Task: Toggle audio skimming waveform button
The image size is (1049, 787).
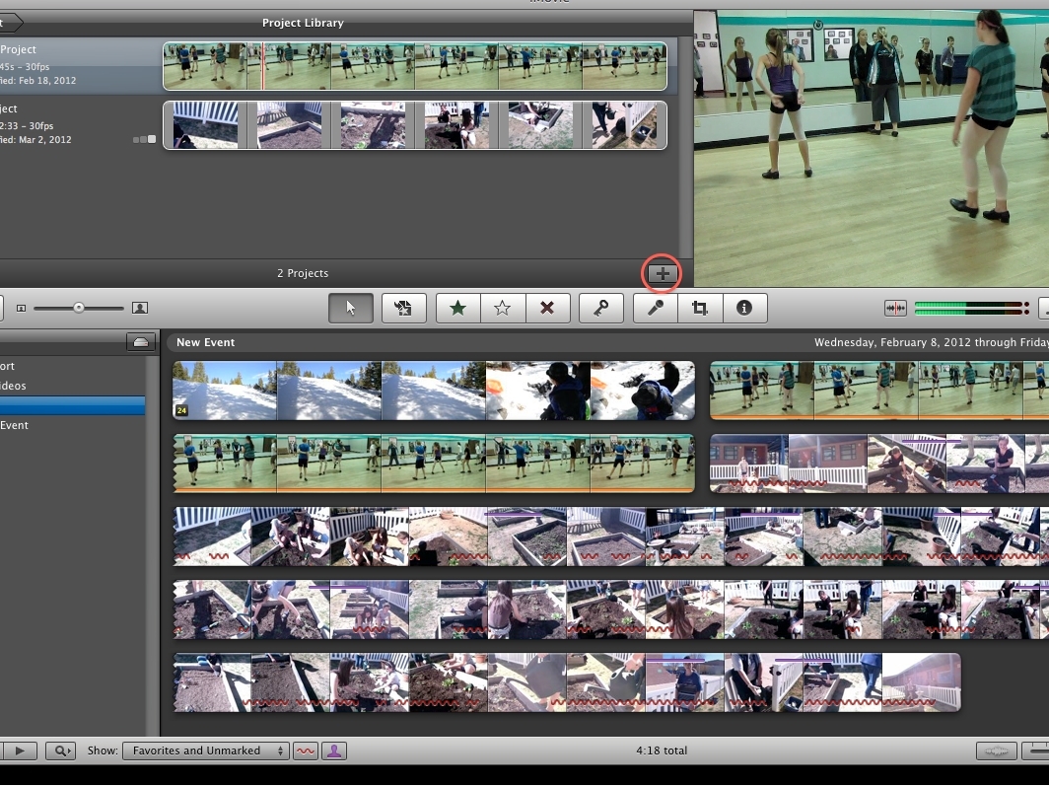Action: pos(895,308)
